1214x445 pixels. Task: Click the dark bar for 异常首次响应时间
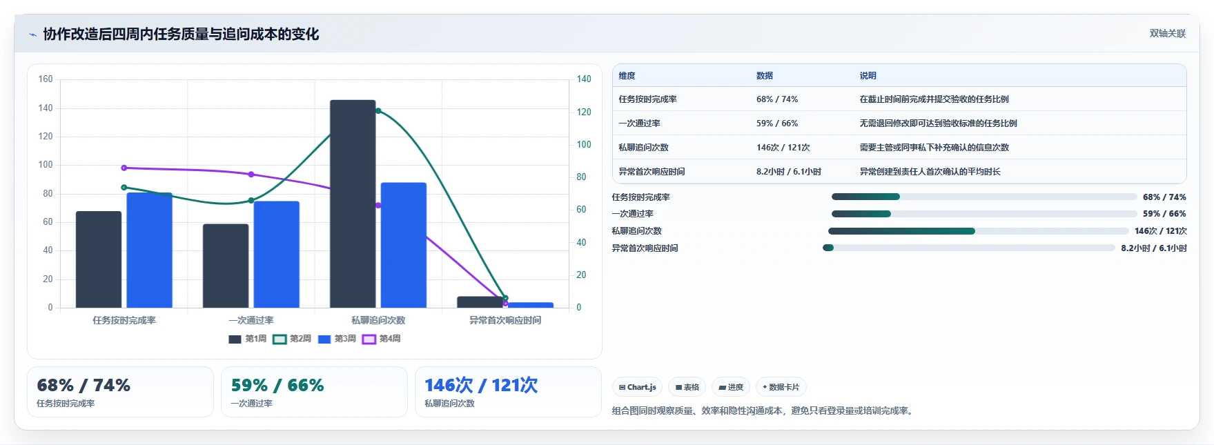point(480,302)
